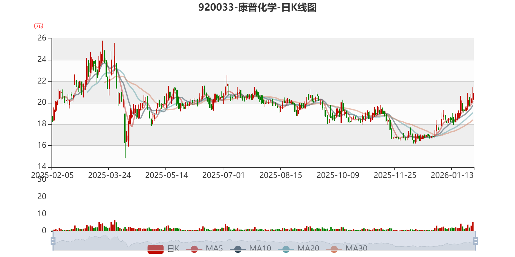Click the 2025-03-24 date label

109,175
